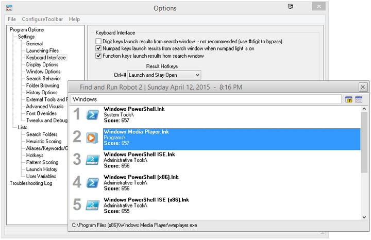The image size is (371, 240).
Task: Click the wmplayer.exe path in status bar
Action: 134,226
